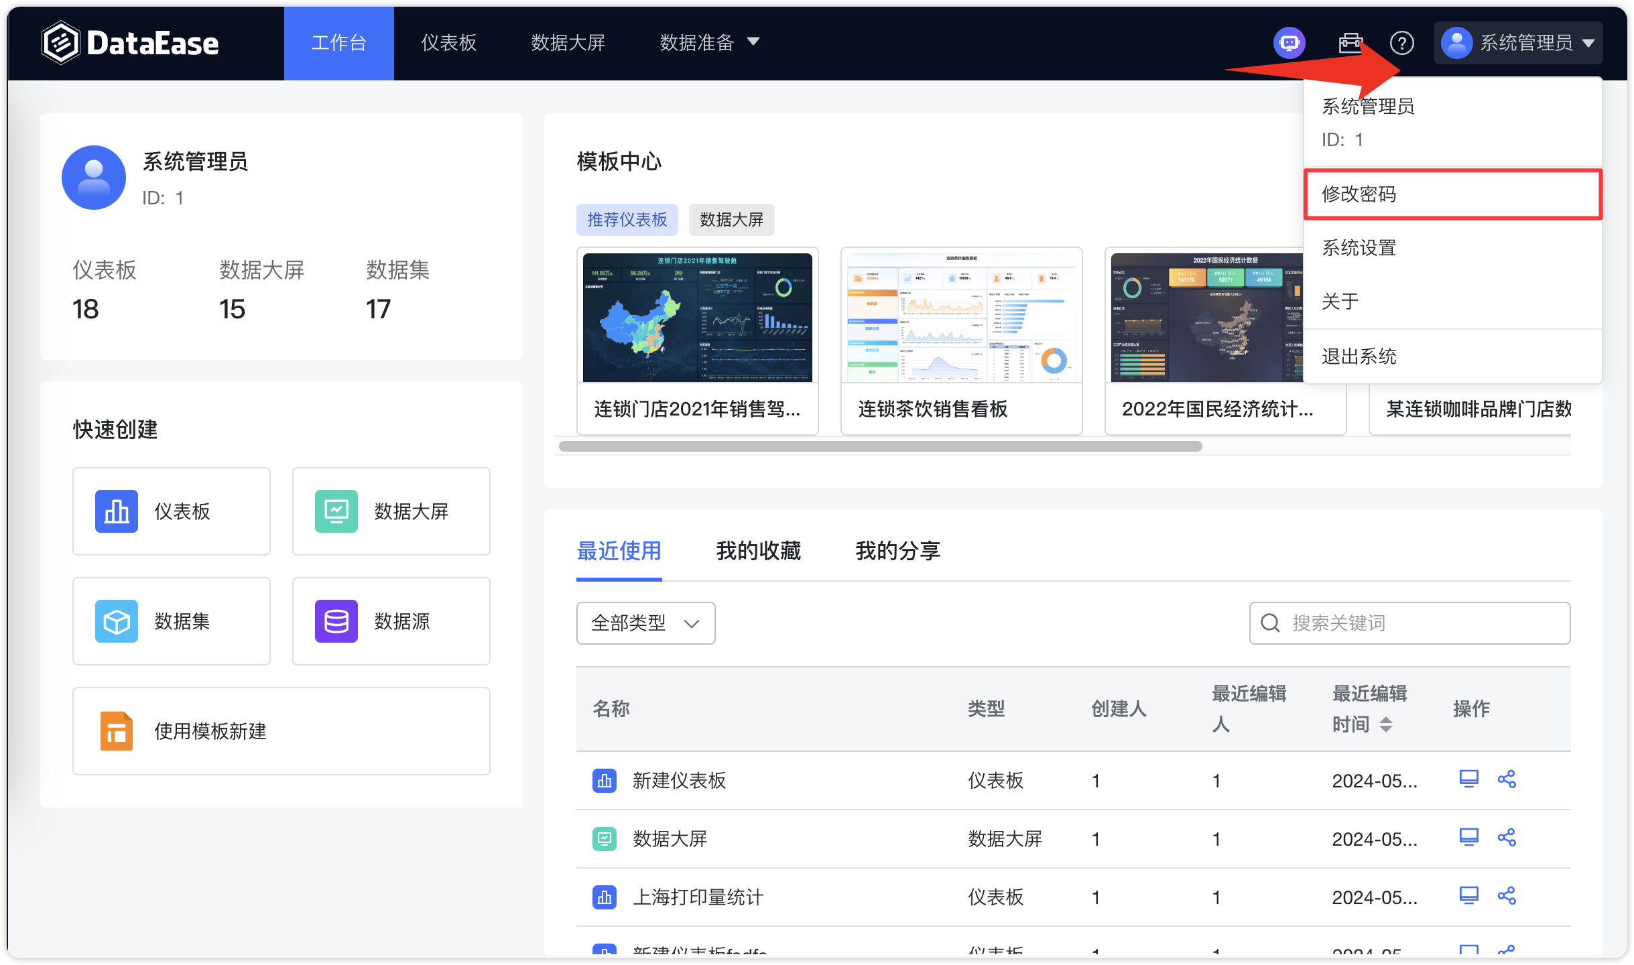Click the 数据源 quick create icon
The width and height of the screenshot is (1634, 965).
(335, 621)
